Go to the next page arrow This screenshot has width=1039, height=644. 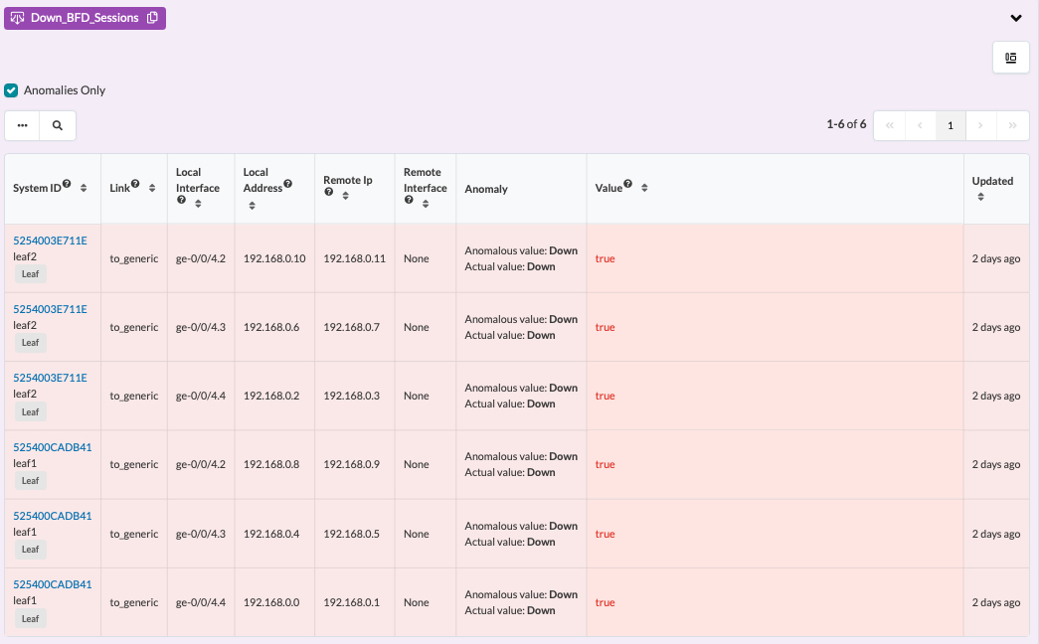[980, 125]
